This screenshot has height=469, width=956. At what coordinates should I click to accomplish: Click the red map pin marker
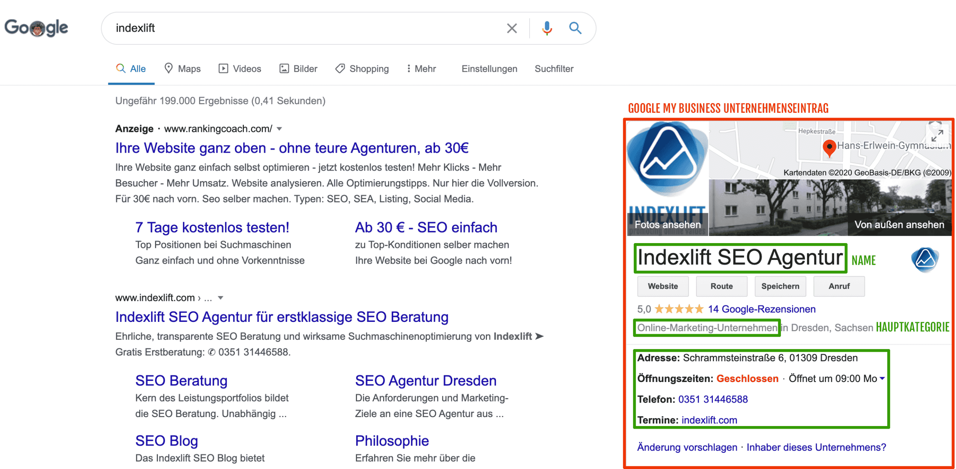point(829,149)
